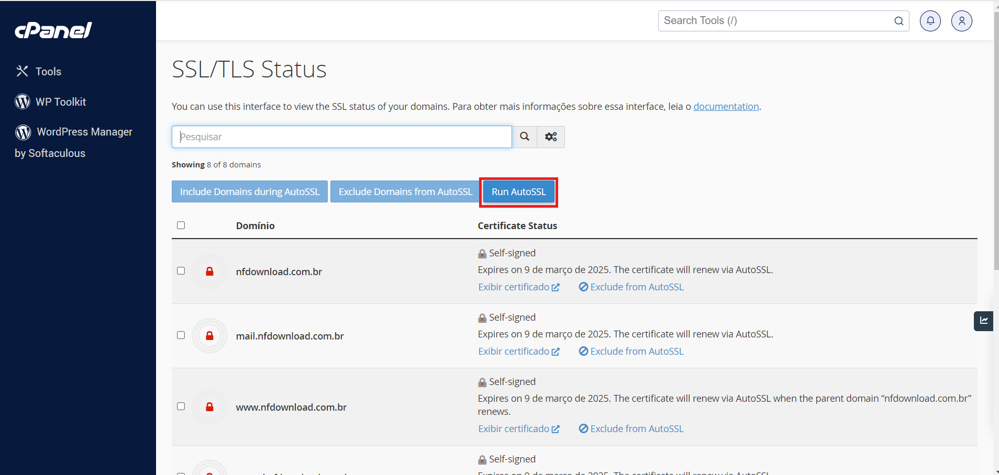This screenshot has height=475, width=999.
Task: Click Exclude Domains from AutoSSL button
Action: [406, 191]
